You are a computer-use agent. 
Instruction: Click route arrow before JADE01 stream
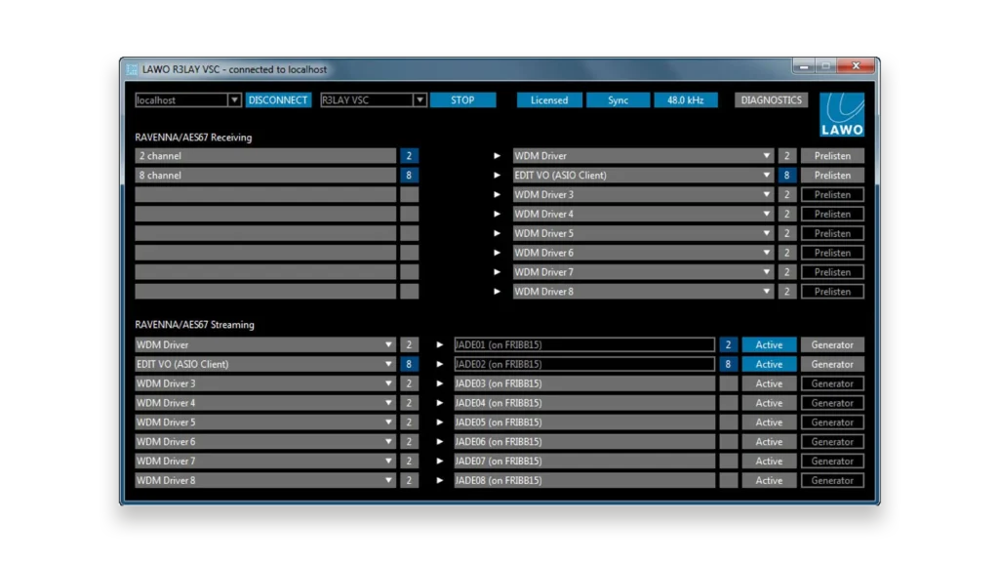440,344
